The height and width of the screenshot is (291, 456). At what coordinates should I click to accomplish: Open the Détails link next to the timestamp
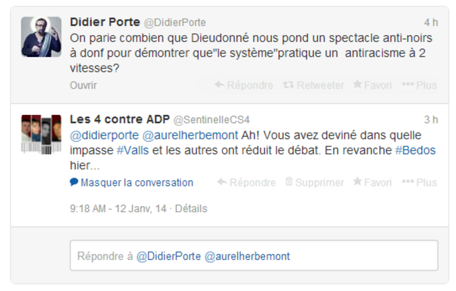pyautogui.click(x=191, y=208)
